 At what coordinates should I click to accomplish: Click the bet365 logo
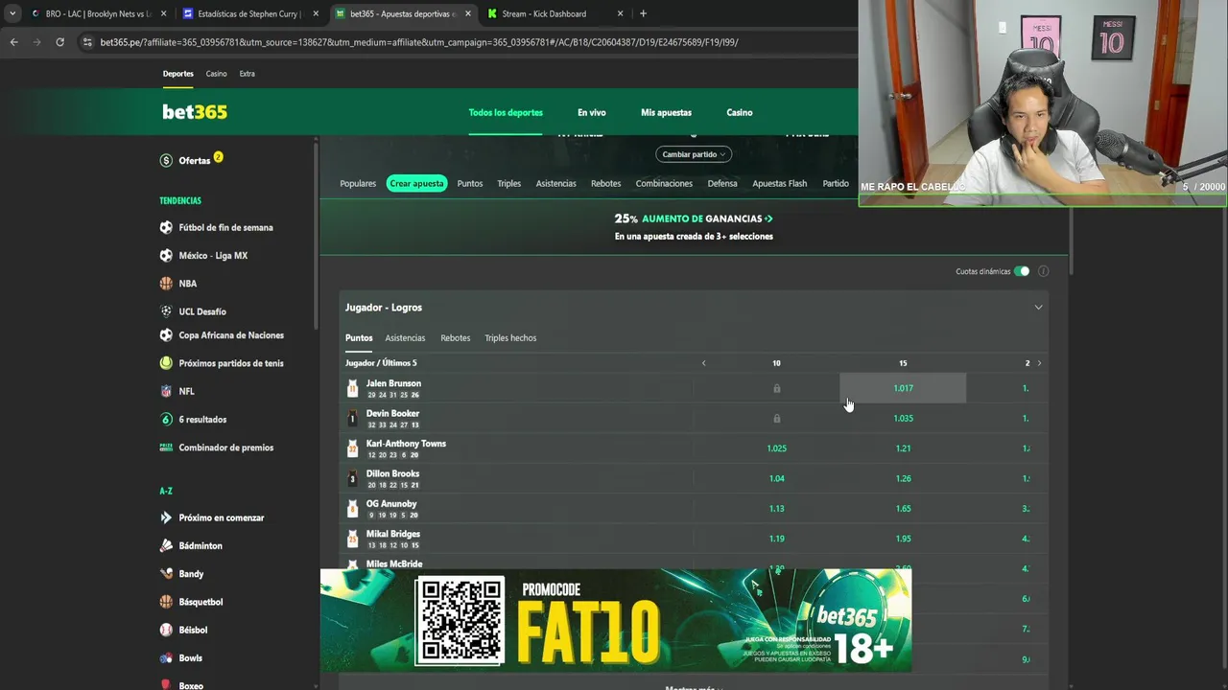195,112
